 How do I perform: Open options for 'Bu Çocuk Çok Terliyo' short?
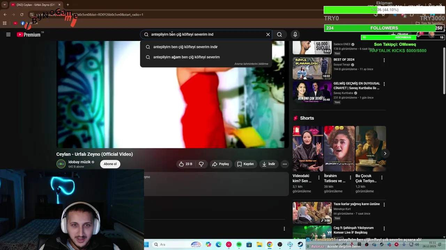(382, 177)
